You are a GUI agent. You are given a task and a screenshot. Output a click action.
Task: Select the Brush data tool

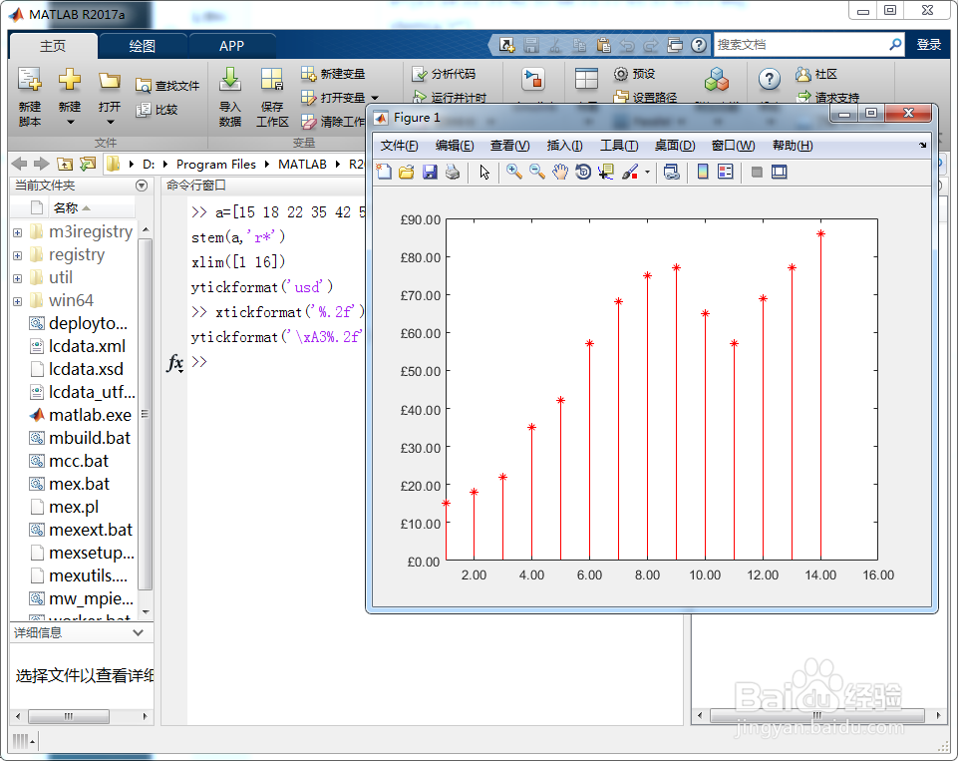(630, 173)
